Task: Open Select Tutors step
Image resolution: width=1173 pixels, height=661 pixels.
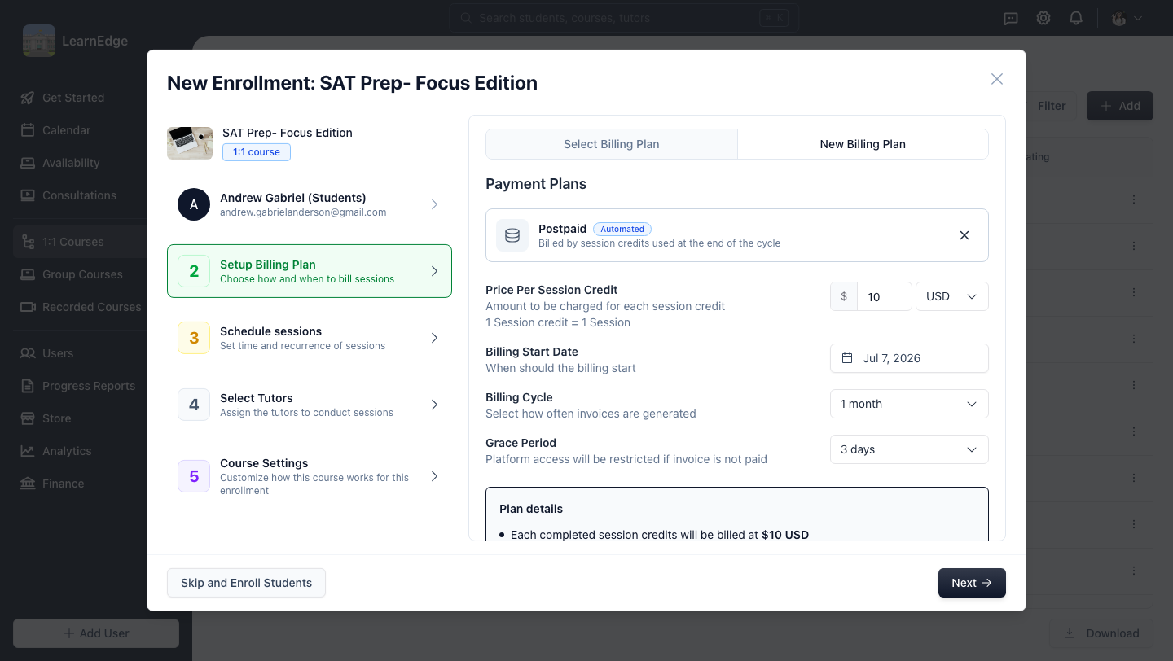Action: click(310, 405)
